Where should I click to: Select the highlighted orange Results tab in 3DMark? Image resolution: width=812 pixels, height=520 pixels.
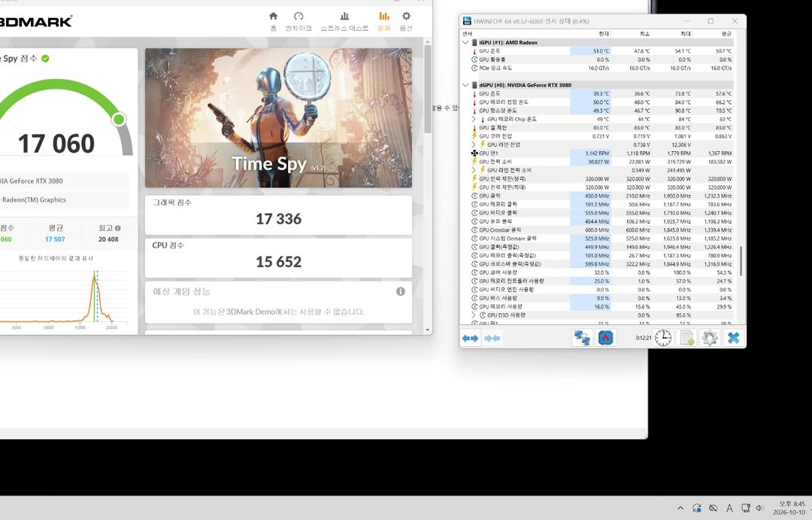[x=383, y=21]
